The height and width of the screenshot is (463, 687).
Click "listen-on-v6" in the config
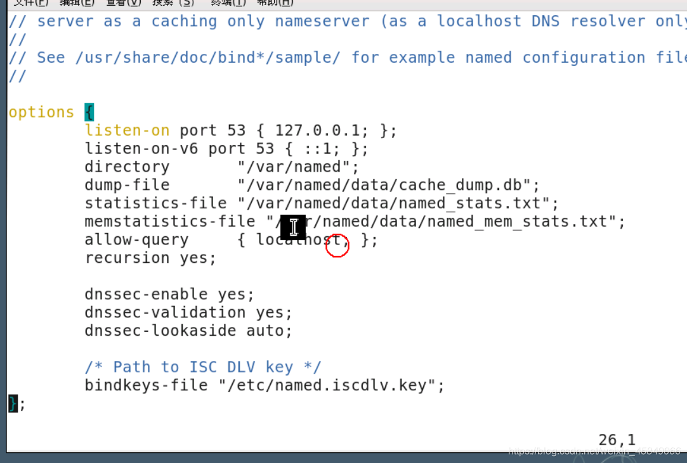pyautogui.click(x=141, y=149)
